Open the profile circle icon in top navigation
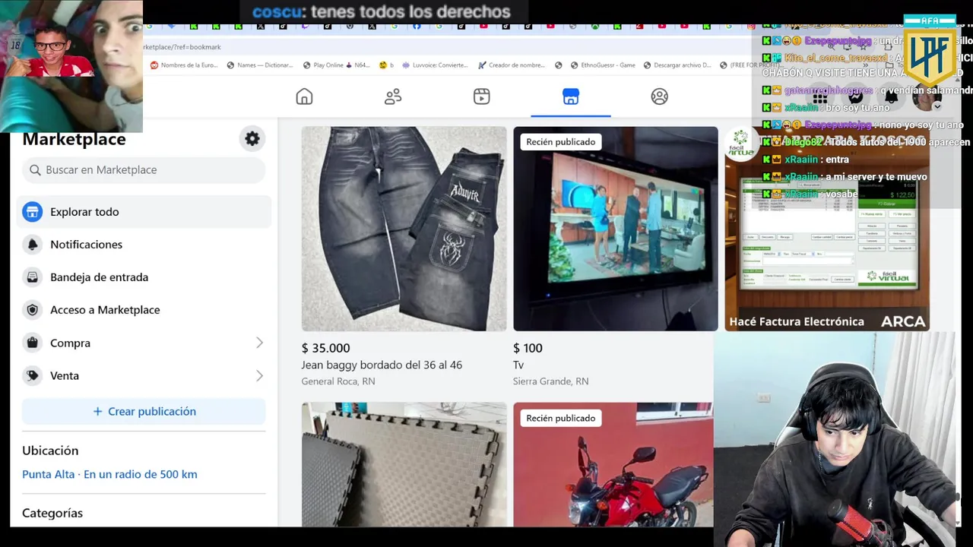The width and height of the screenshot is (973, 547). tap(660, 96)
